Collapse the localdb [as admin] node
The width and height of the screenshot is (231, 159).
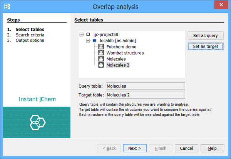tap(88, 40)
